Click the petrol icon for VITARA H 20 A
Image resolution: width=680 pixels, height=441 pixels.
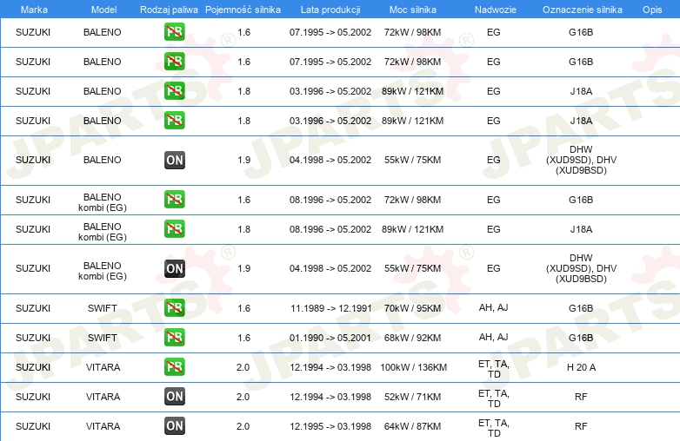pos(175,367)
